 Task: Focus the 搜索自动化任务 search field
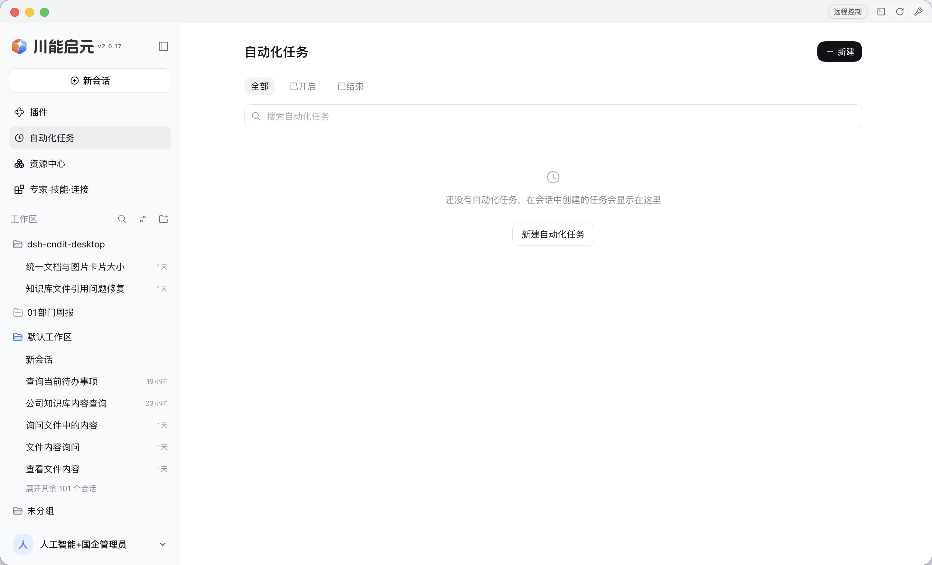pyautogui.click(x=553, y=116)
